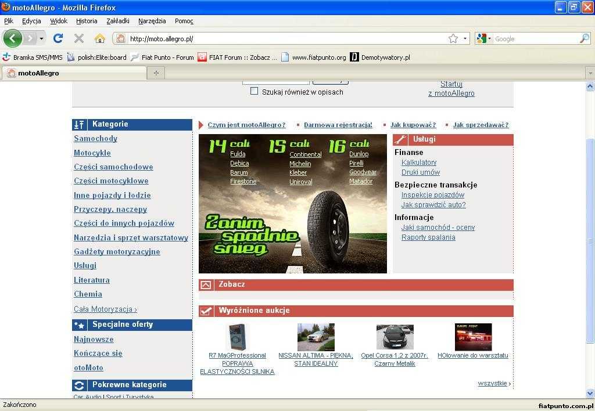Open Części samochodowe category
Viewport: 595px width, 411px height.
point(113,167)
